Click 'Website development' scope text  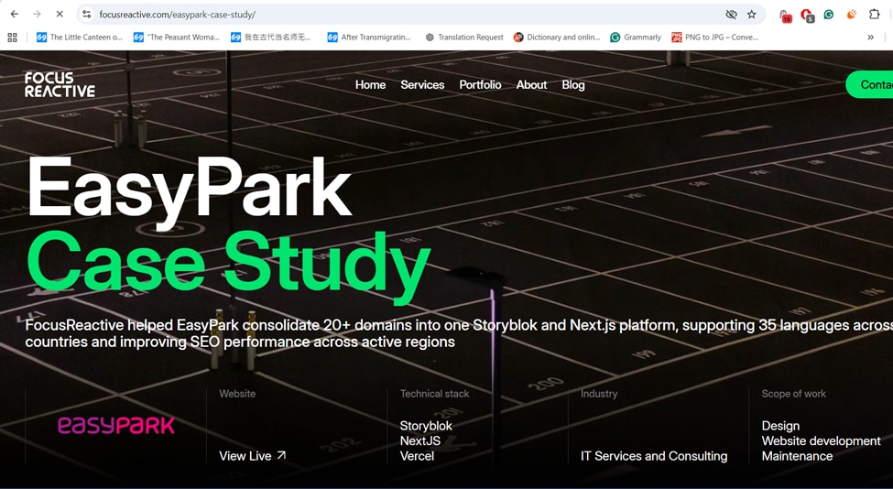point(821,441)
